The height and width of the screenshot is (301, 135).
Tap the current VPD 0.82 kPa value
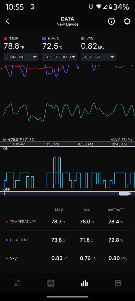[x=93, y=46]
